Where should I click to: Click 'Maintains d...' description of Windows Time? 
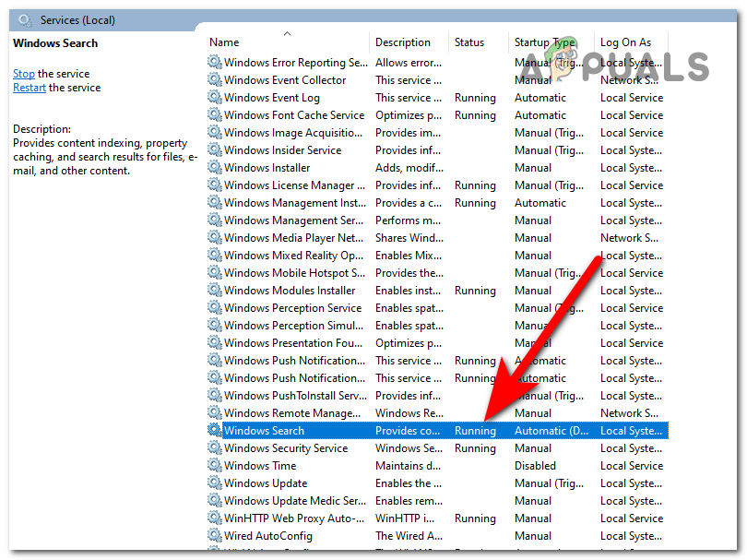click(408, 466)
